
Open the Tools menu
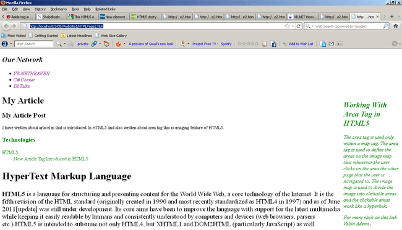coord(75,9)
